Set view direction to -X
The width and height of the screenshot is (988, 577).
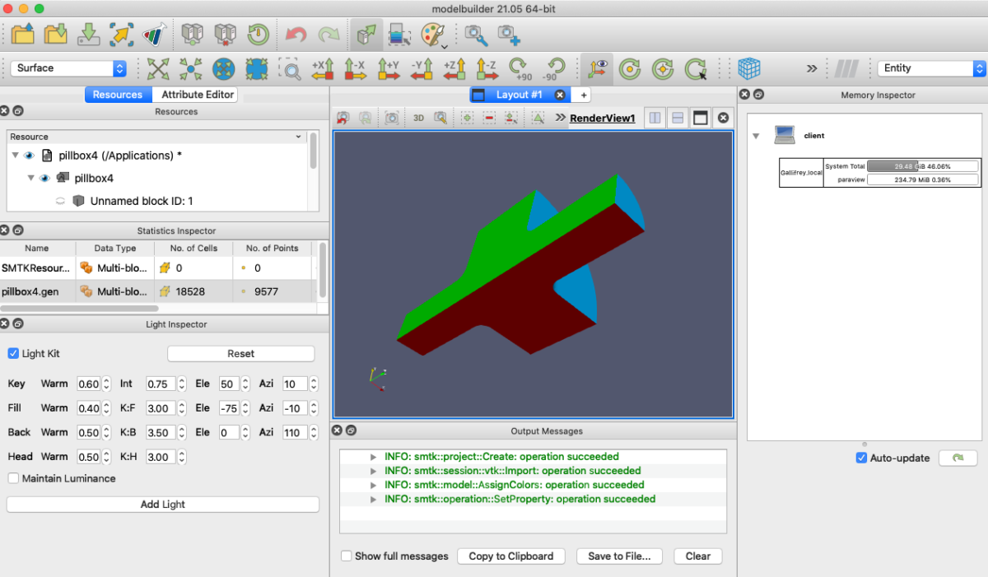[x=355, y=68]
